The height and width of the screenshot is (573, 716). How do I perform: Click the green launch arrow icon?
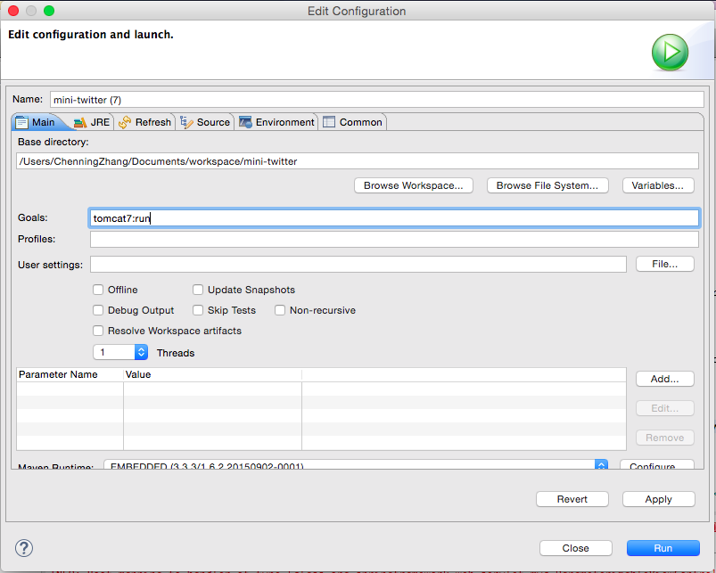point(670,52)
